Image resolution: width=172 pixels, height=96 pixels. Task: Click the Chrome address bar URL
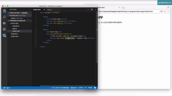click(126, 11)
